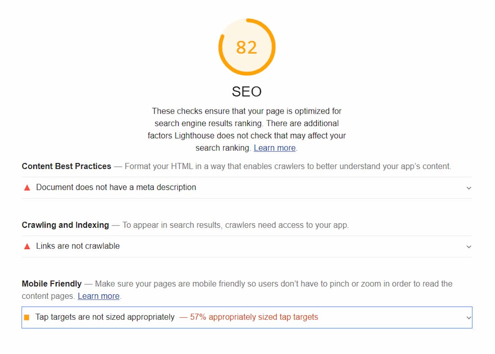Open Learn more link under SEO description
Image resolution: width=495 pixels, height=354 pixels.
point(274,148)
